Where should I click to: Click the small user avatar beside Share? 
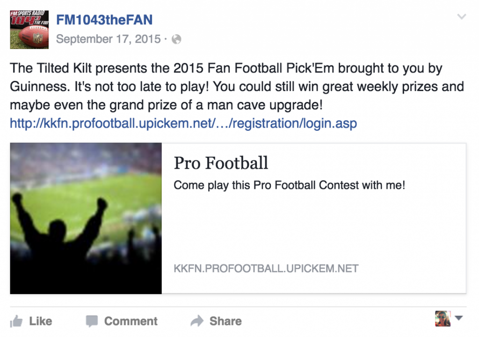(x=443, y=319)
